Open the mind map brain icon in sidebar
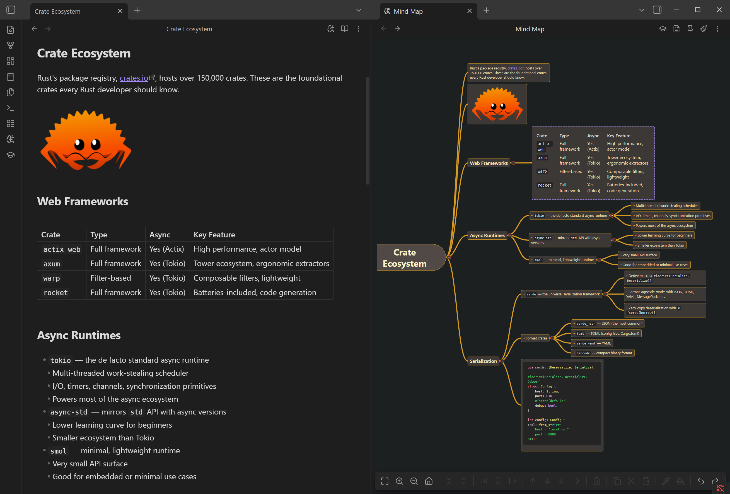 (x=10, y=139)
